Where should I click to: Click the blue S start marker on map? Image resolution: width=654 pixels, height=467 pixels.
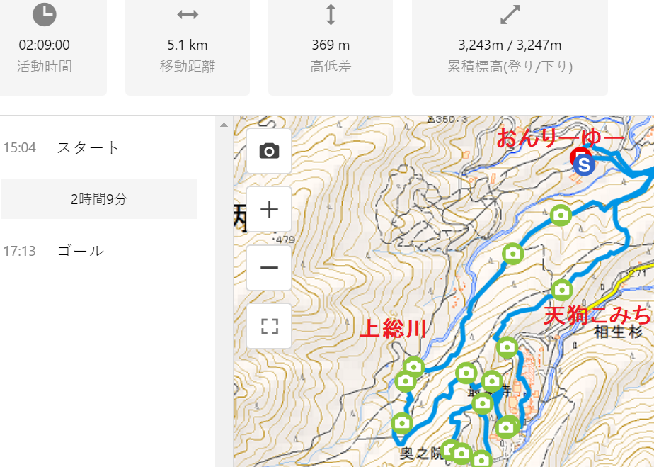pyautogui.click(x=584, y=164)
